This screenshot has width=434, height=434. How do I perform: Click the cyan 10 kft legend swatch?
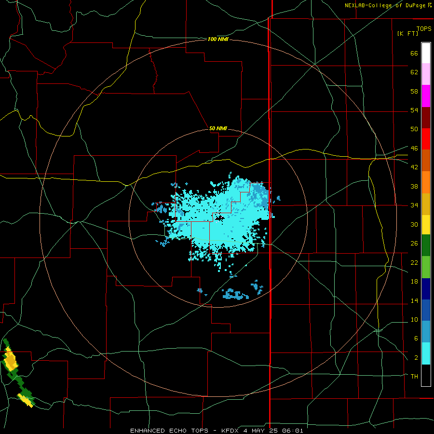pos(426,353)
